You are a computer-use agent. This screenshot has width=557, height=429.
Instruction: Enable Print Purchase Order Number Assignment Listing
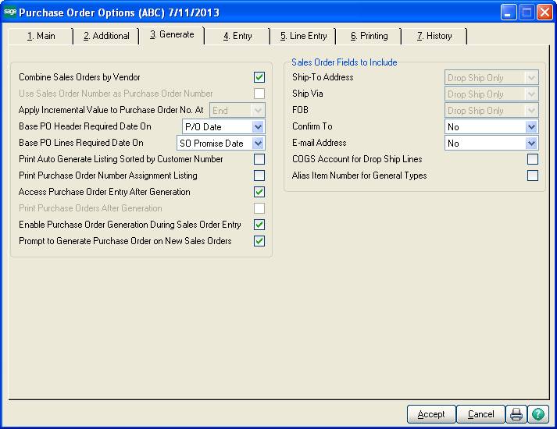(x=259, y=175)
